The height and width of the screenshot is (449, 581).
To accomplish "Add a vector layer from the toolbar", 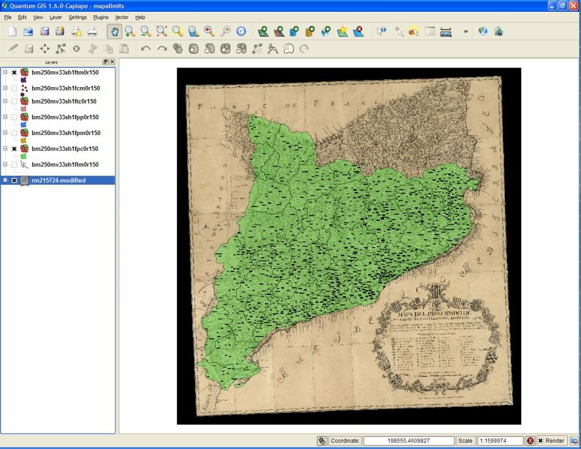I will coord(264,31).
